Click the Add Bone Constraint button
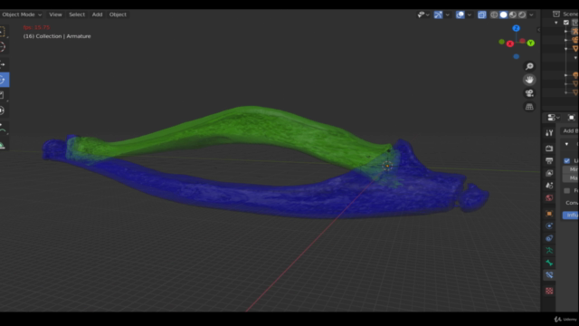This screenshot has width=579, height=326. pyautogui.click(x=569, y=130)
